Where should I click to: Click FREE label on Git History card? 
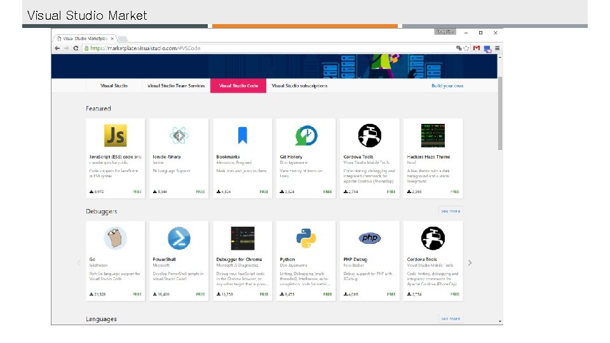pyautogui.click(x=328, y=192)
